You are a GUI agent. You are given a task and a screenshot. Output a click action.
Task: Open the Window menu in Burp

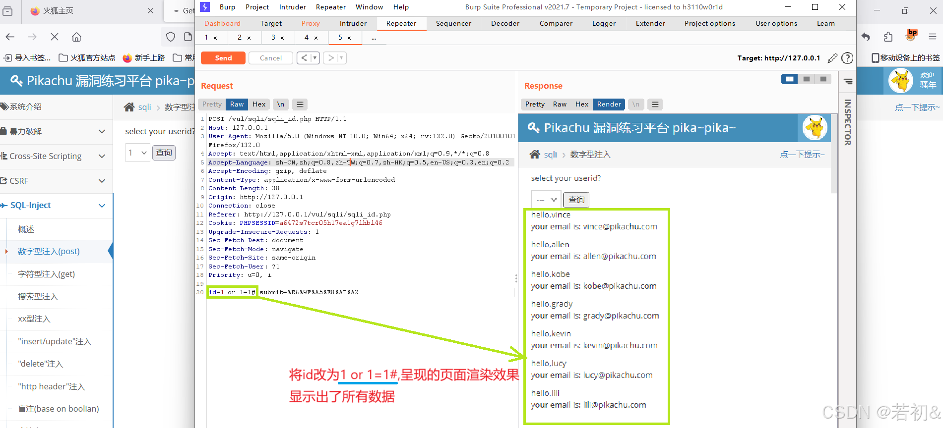tap(369, 7)
